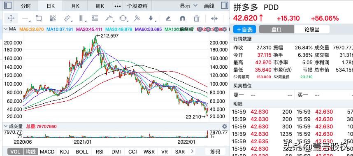Select the VR indicator
Viewport: 353px width, 156px height.
point(164,151)
